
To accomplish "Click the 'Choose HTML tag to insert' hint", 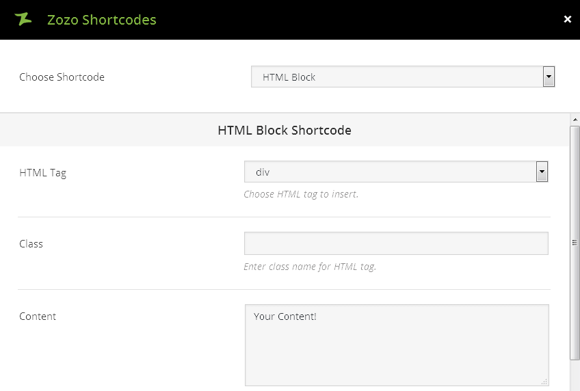I will point(301,194).
